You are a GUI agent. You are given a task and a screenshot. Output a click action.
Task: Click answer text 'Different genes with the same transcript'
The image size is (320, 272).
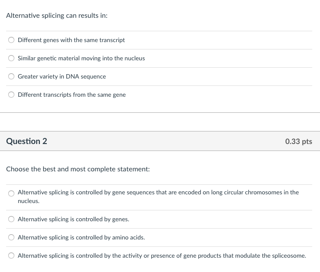(71, 40)
